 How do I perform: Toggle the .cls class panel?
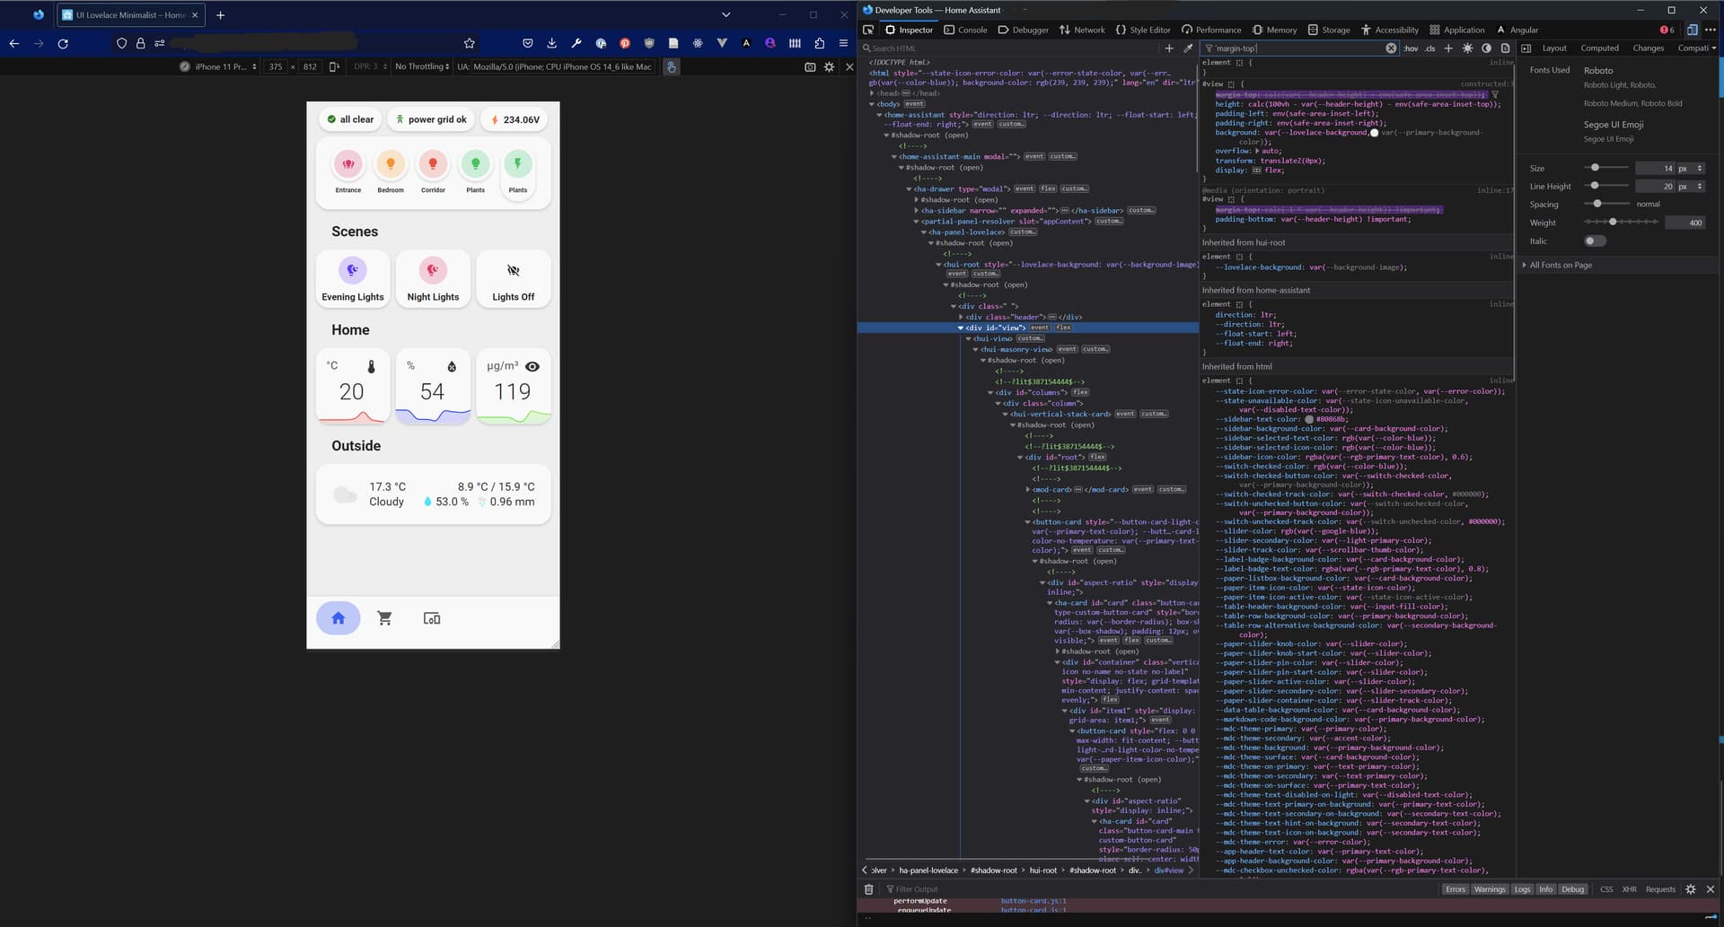[x=1429, y=48]
